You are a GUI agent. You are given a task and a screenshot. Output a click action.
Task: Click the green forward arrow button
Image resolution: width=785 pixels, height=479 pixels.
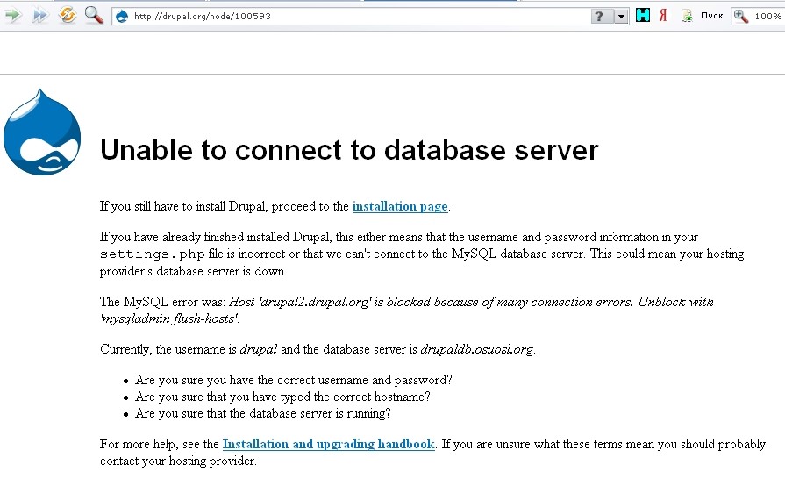click(12, 15)
